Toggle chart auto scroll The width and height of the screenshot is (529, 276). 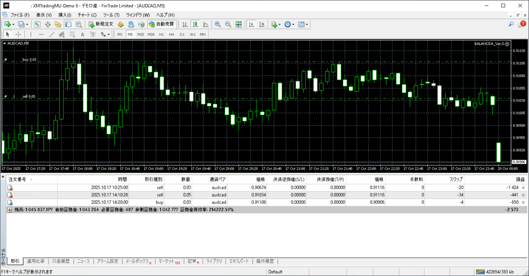251,24
